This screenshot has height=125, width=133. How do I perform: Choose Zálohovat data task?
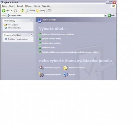click(48, 48)
